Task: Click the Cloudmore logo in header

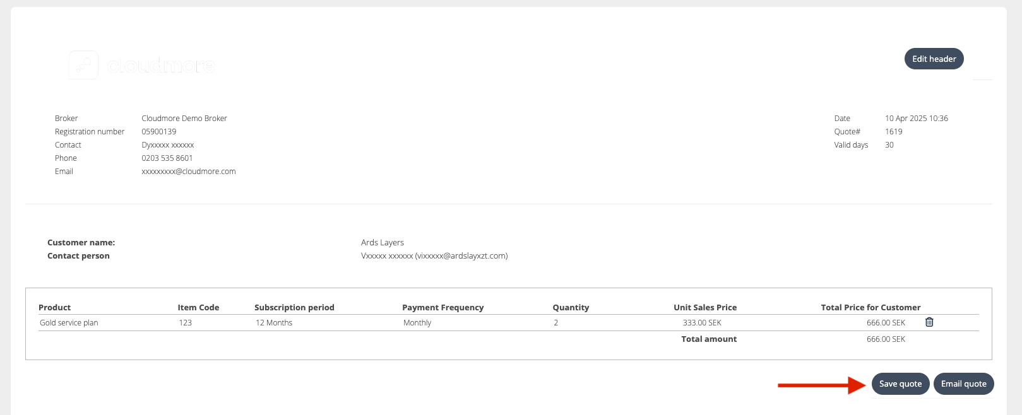Action: click(142, 65)
